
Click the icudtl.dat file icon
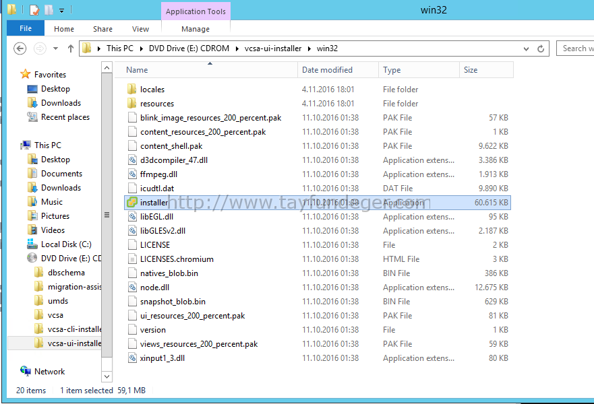coord(132,188)
